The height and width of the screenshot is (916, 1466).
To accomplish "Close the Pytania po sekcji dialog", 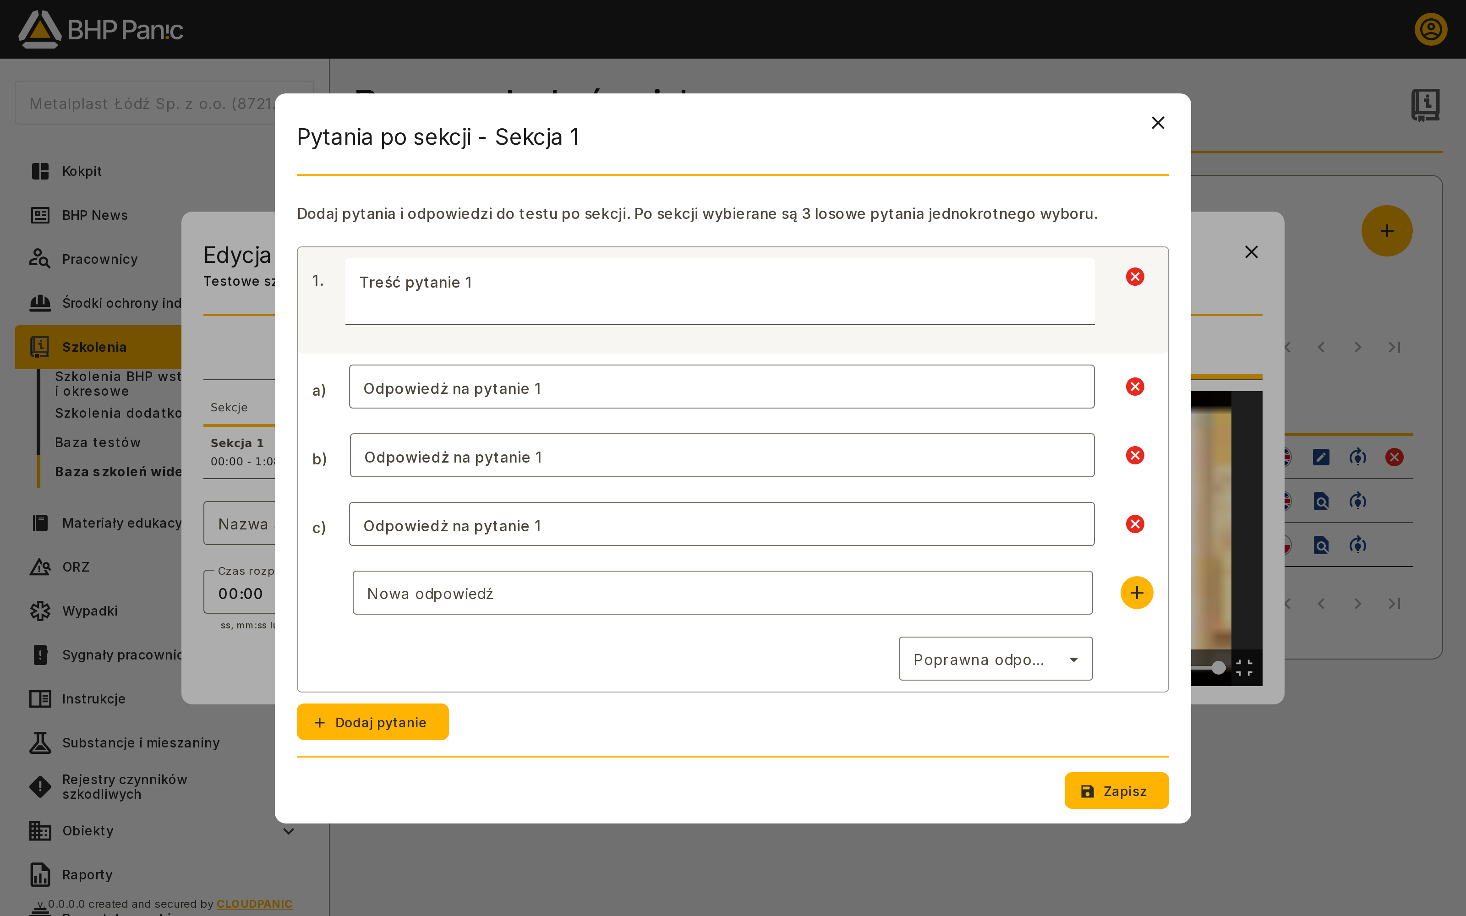I will 1158,123.
